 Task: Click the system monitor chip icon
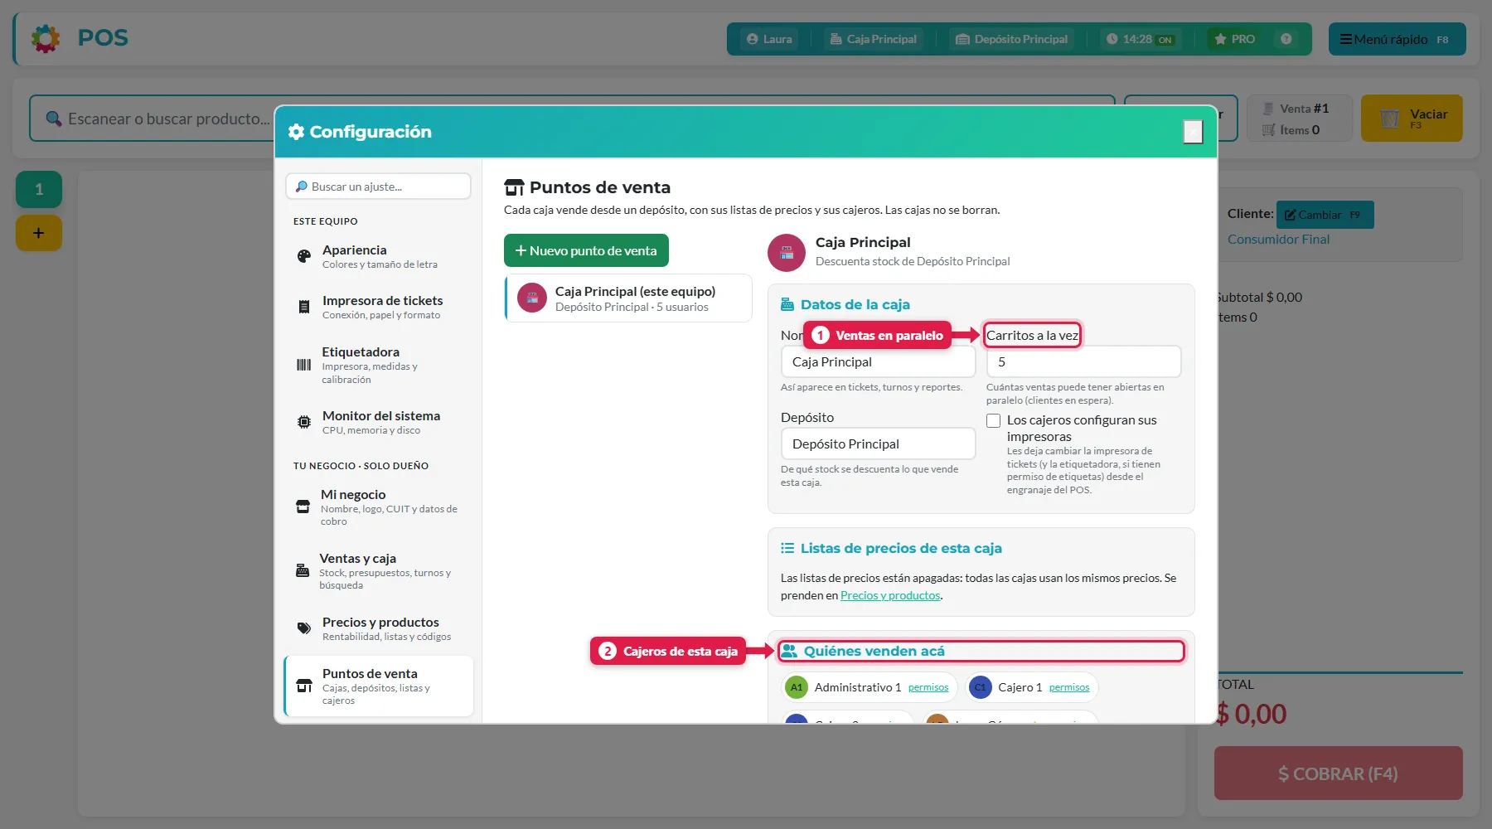click(304, 422)
